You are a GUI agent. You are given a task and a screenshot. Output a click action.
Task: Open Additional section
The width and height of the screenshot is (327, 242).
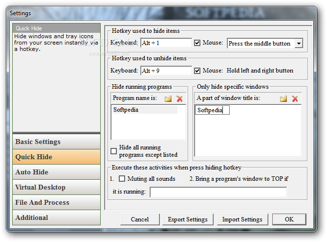(x=56, y=218)
